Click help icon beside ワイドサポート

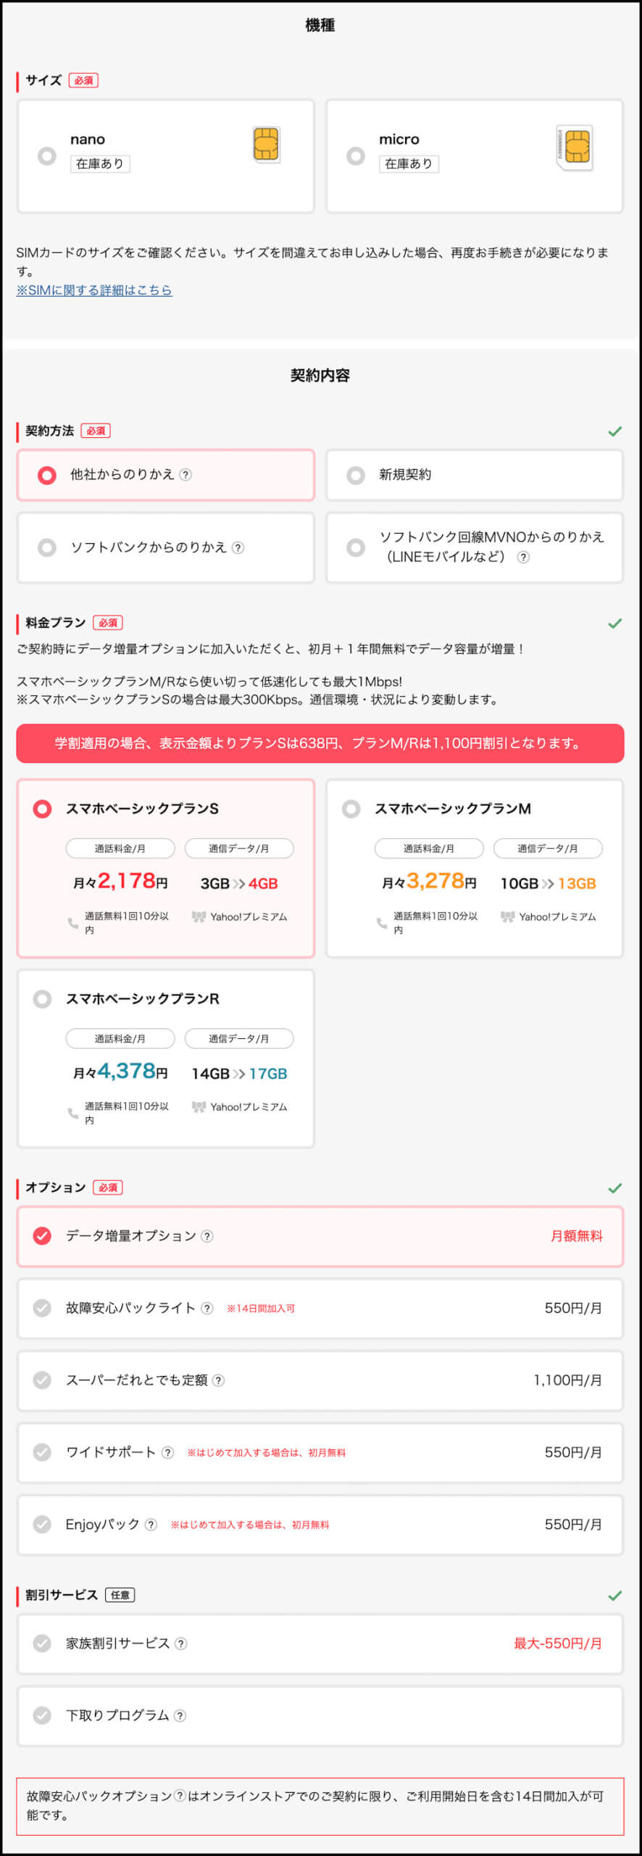[167, 1452]
